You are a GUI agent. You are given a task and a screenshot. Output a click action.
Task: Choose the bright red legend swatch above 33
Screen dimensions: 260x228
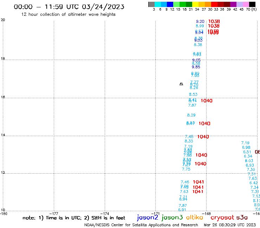pos(214,4)
